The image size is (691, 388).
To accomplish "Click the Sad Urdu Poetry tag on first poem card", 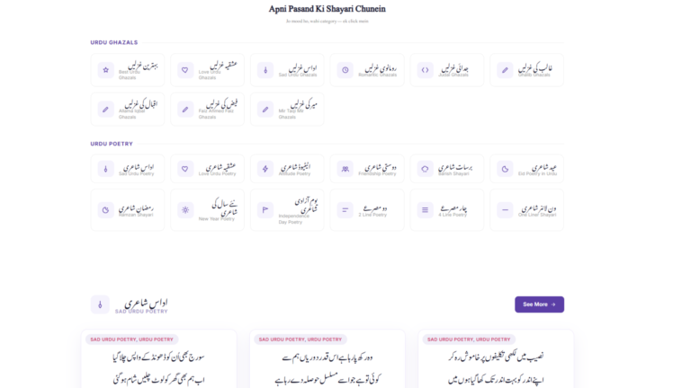I will coord(112,339).
